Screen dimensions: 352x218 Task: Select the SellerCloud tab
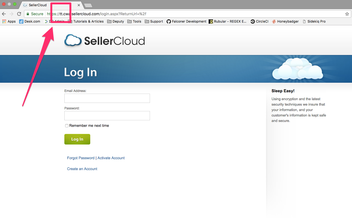point(51,5)
